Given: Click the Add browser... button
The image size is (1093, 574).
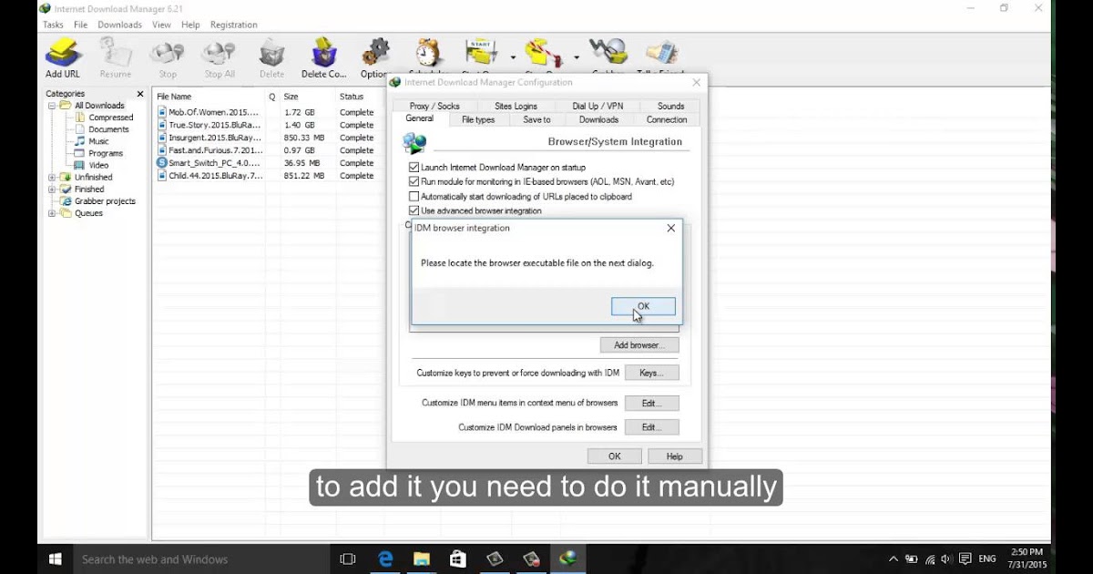Looking at the screenshot, I should (639, 345).
